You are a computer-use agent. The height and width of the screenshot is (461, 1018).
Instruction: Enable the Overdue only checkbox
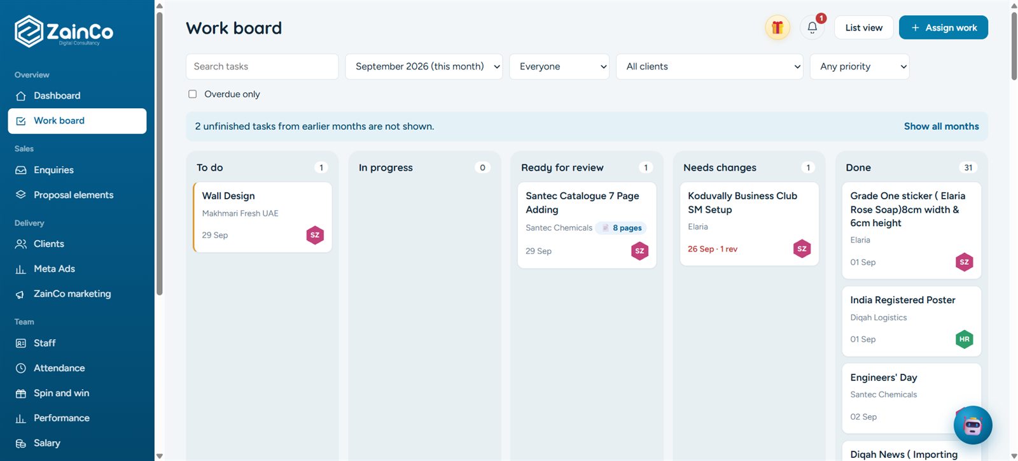point(192,94)
